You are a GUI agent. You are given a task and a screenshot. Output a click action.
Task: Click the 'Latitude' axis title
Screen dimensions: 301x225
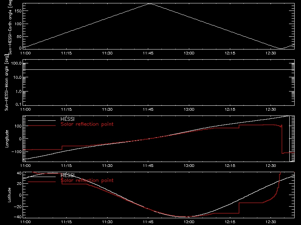(9, 195)
